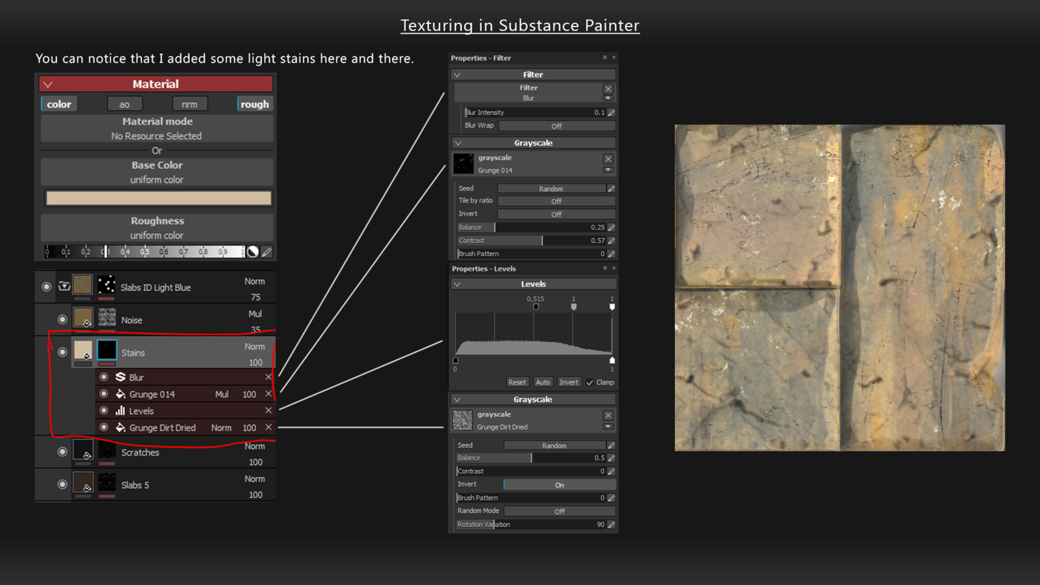Click the Levels effect histogram icon

120,411
